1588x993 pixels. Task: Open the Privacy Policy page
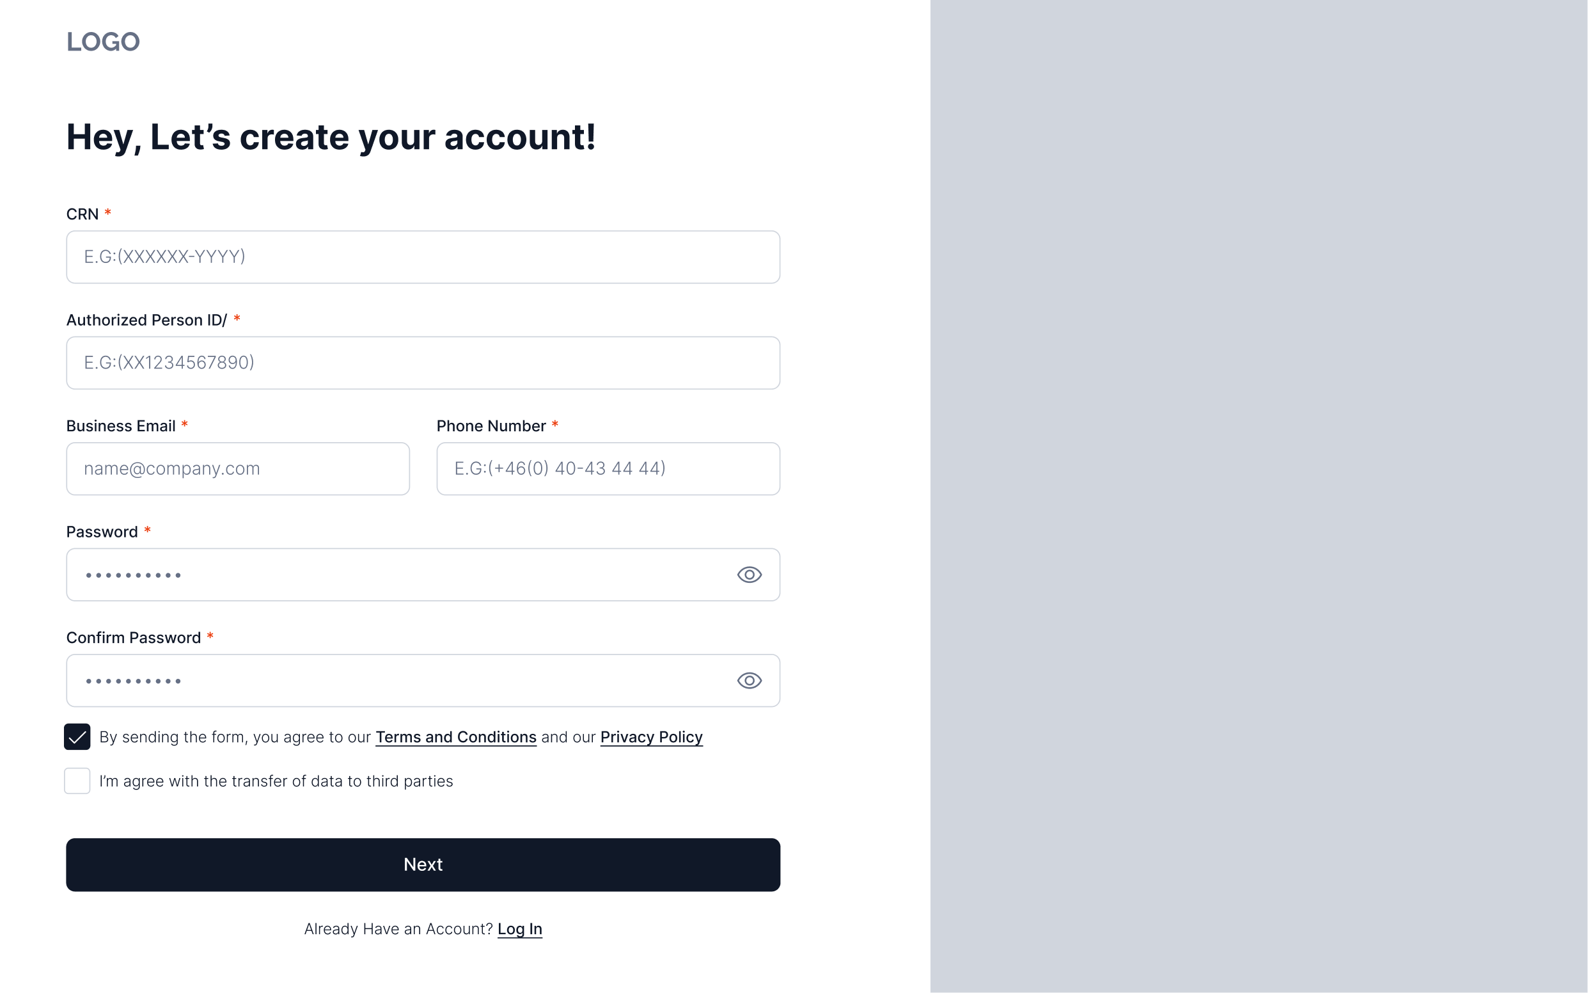pos(650,737)
